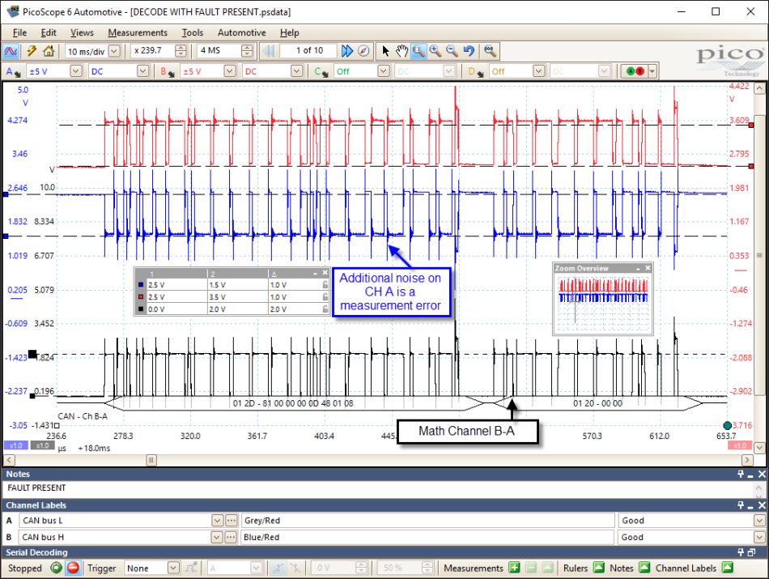
Task: Open Channel A options button
Action: click(13, 71)
